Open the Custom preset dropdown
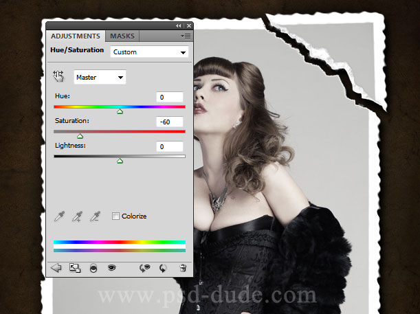 pyautogui.click(x=149, y=52)
